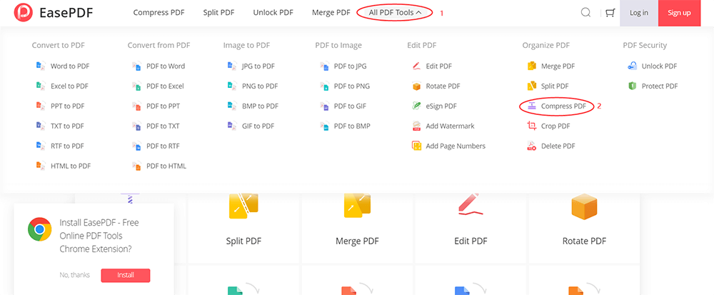
Task: Choose Word to PDF menu entry
Action: coord(69,66)
